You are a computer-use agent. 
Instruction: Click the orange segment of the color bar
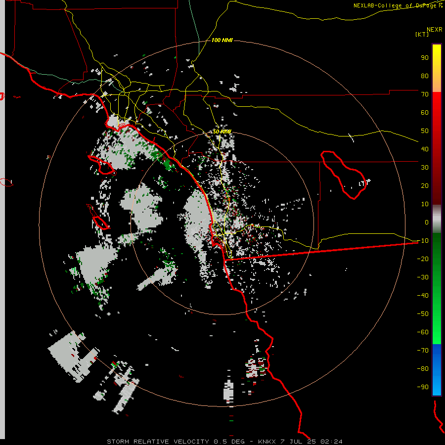[x=437, y=84]
